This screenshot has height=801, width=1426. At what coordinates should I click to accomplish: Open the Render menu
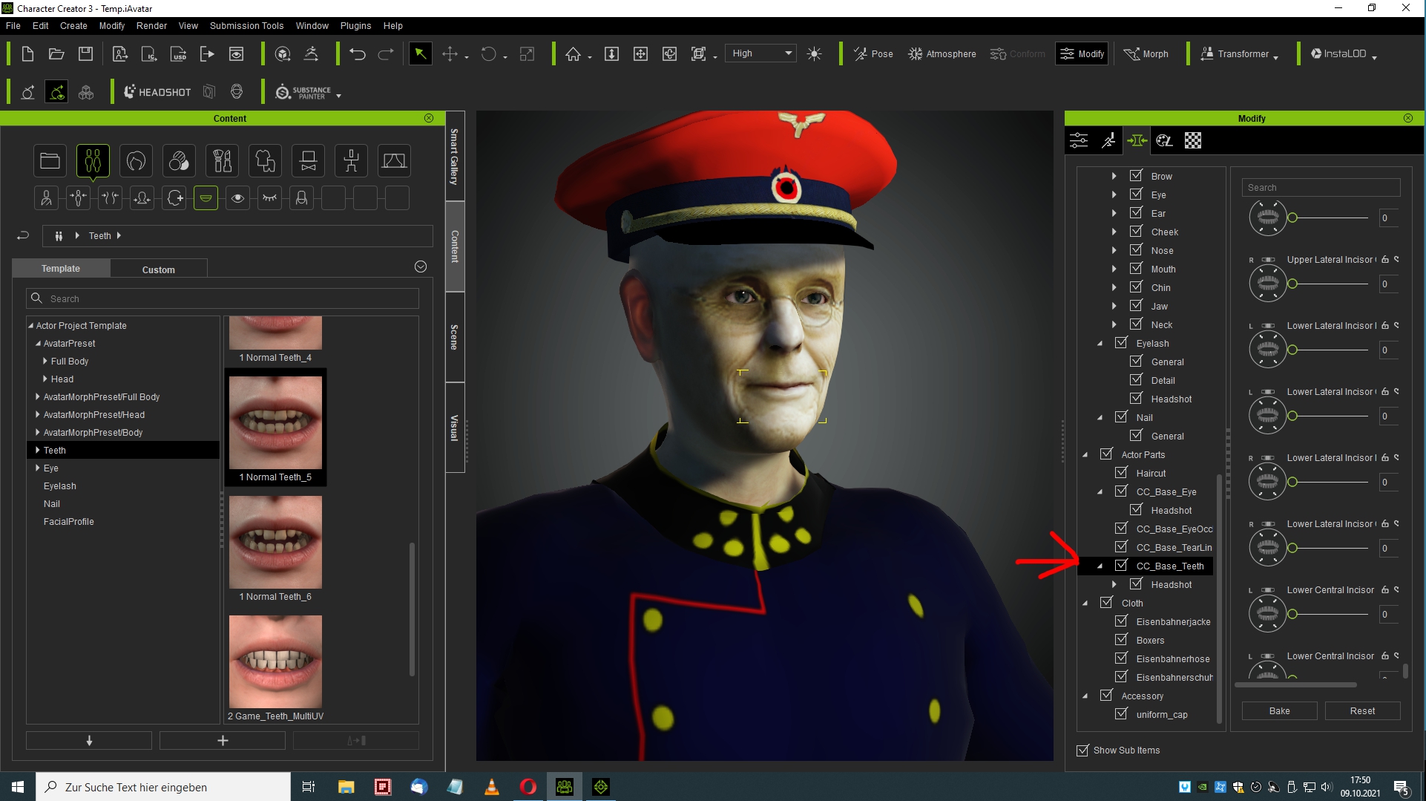tap(151, 25)
